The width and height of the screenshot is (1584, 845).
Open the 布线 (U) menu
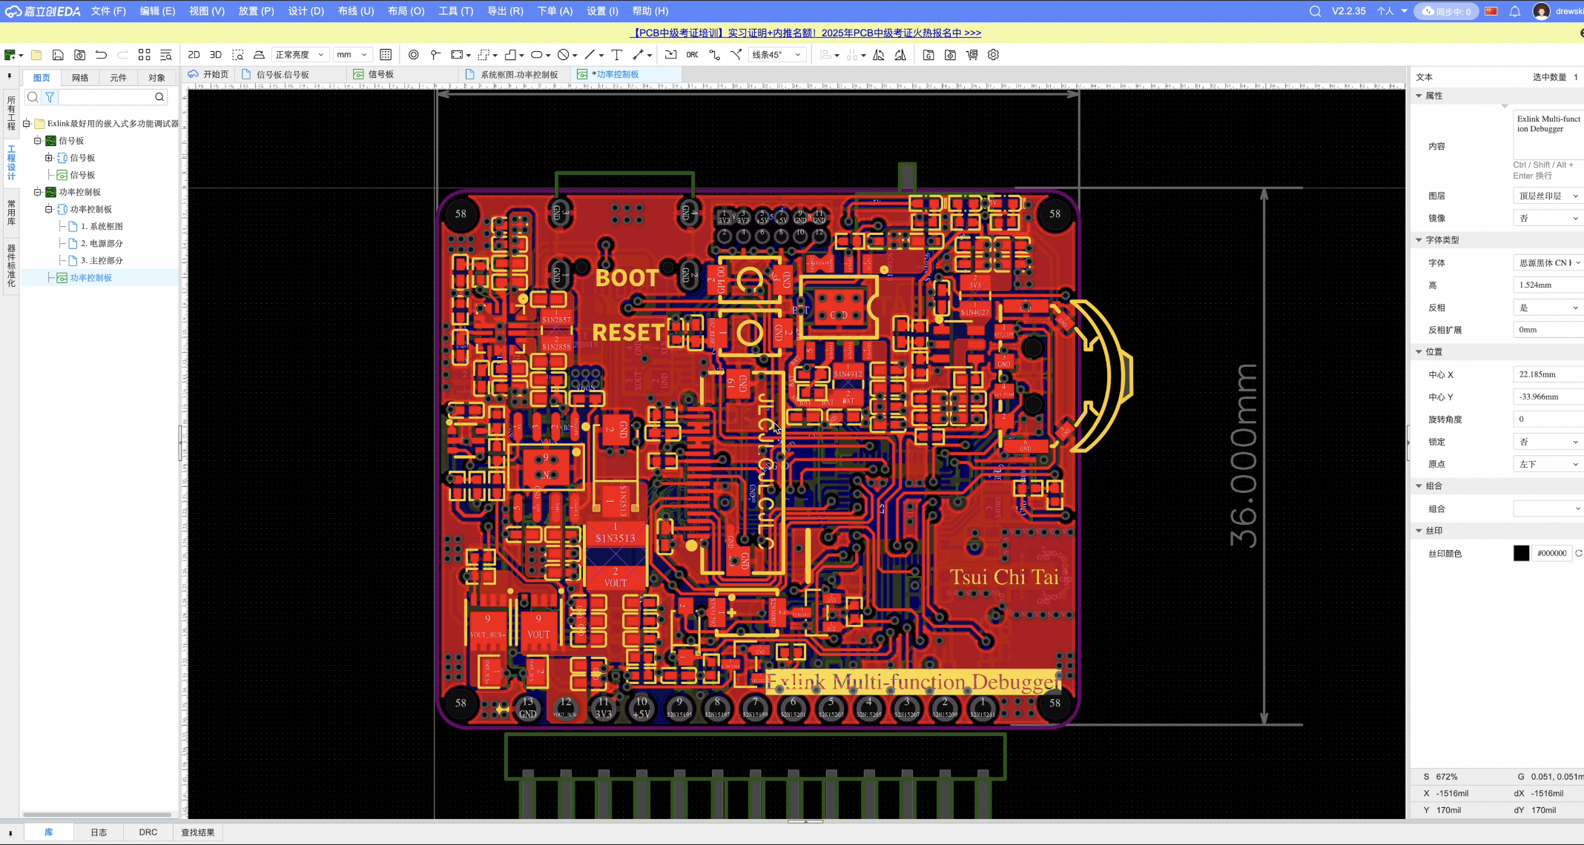[355, 11]
